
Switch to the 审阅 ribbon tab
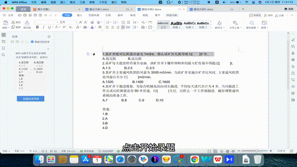coord(133,15)
